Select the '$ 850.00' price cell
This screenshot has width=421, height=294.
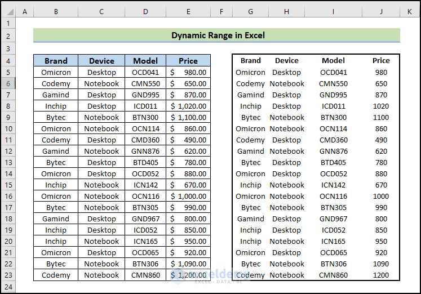(188, 230)
